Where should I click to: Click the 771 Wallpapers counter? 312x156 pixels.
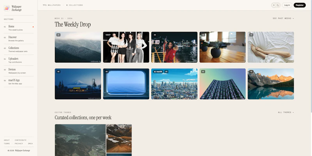[x=52, y=5]
